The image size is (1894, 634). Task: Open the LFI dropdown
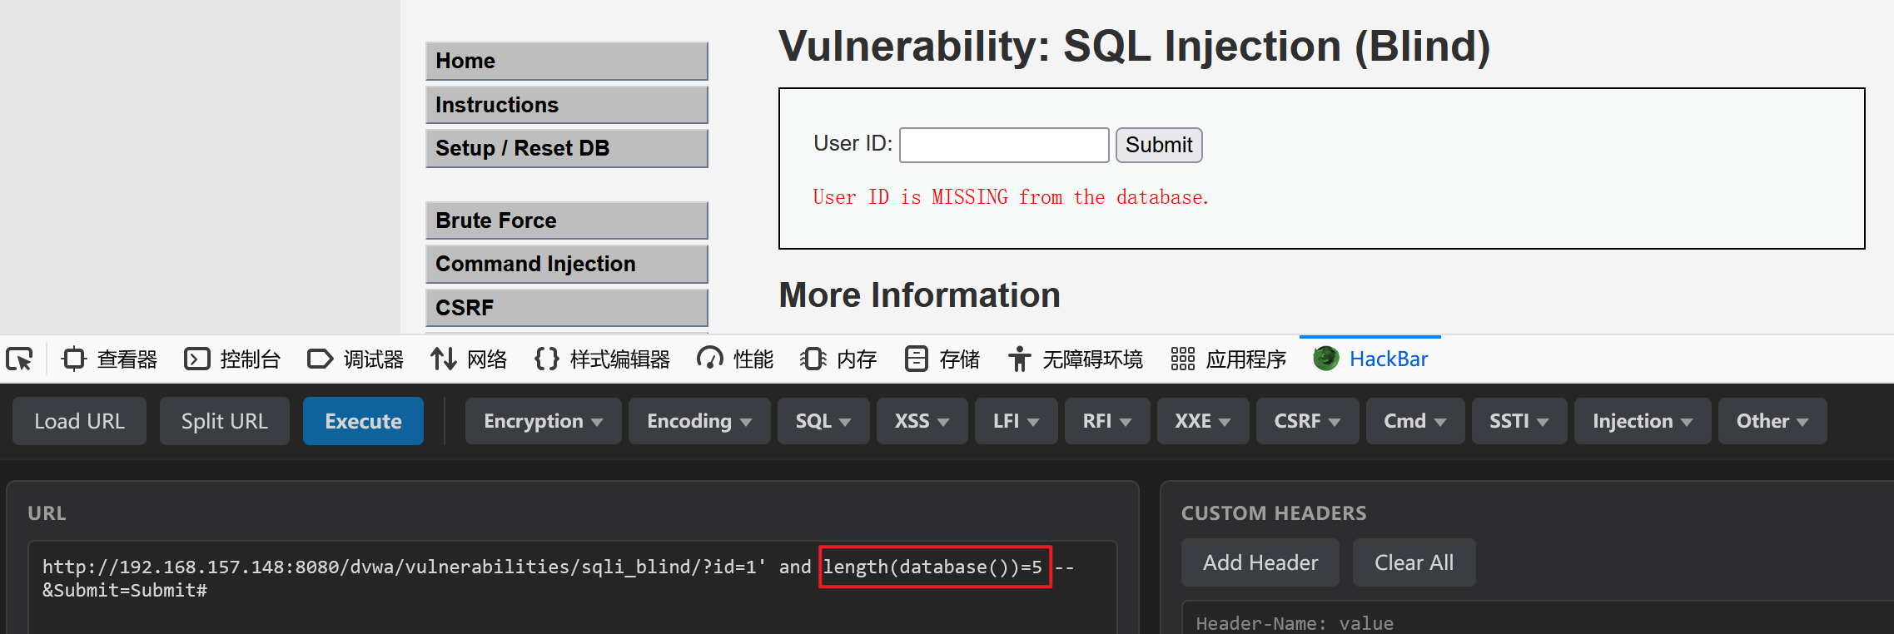tap(1016, 421)
